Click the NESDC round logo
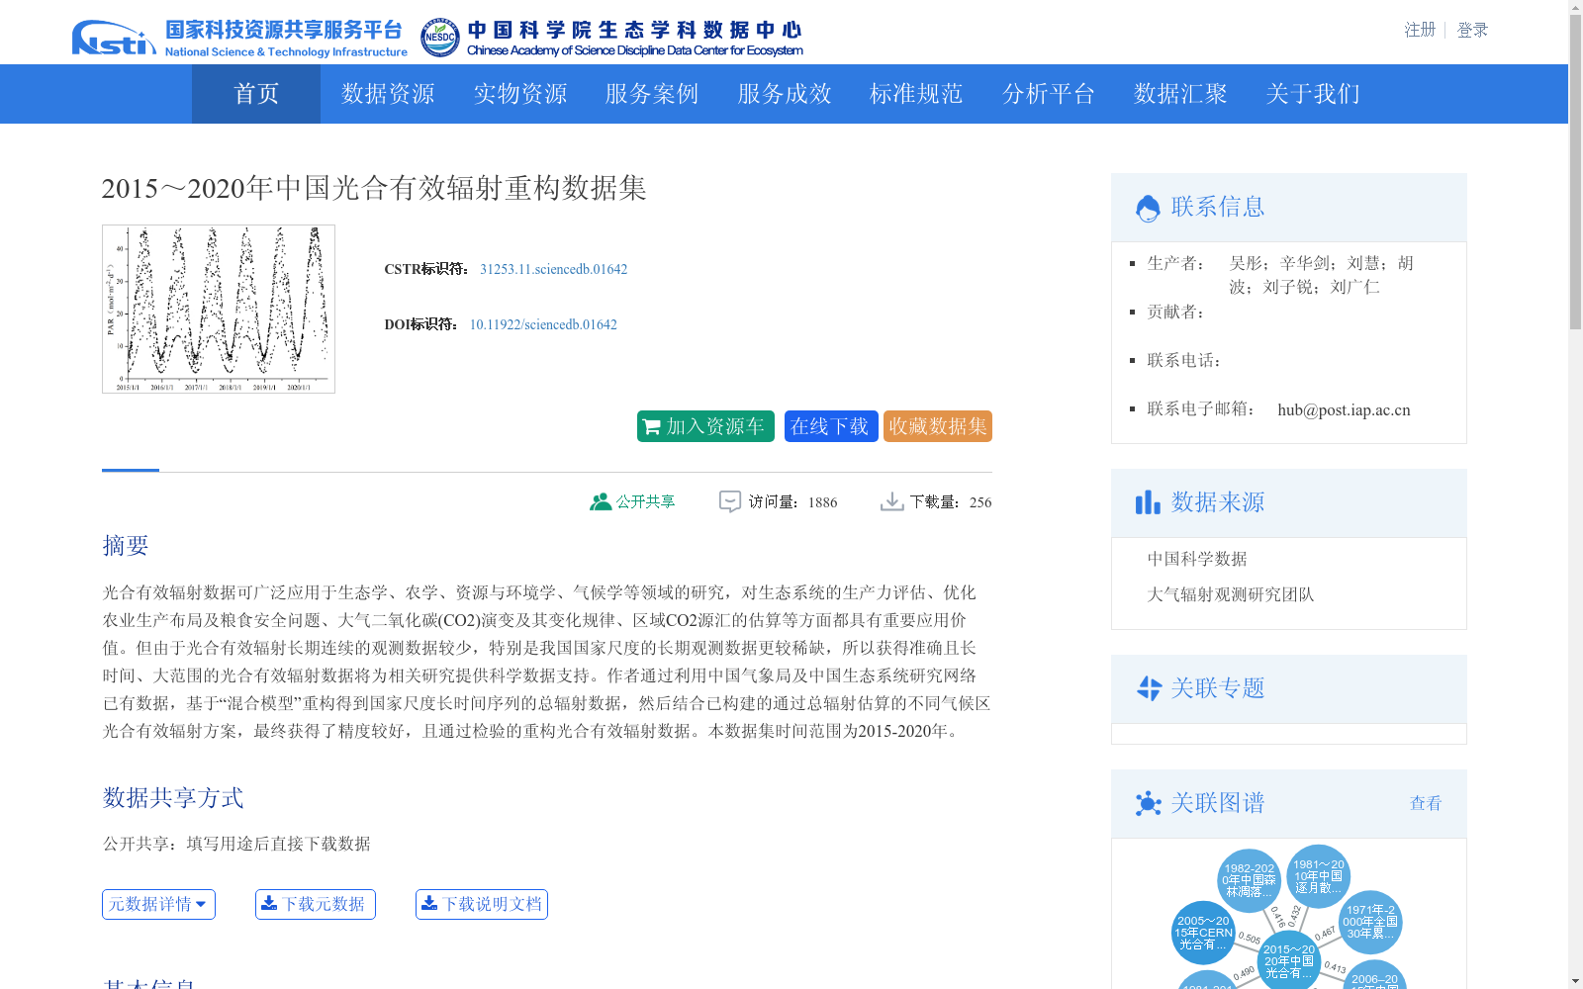This screenshot has width=1583, height=989. click(439, 39)
